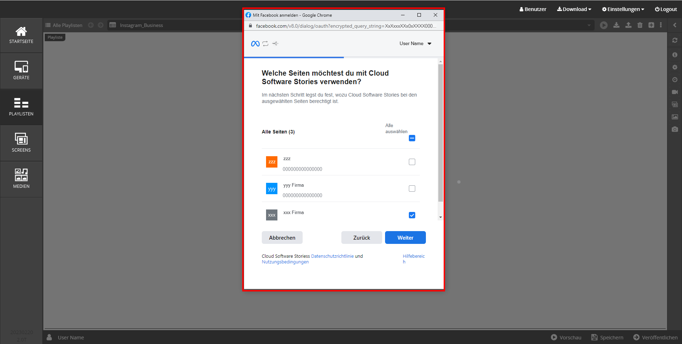
Task: Uncheck the xxx Firma page checkbox
Action: [x=412, y=215]
